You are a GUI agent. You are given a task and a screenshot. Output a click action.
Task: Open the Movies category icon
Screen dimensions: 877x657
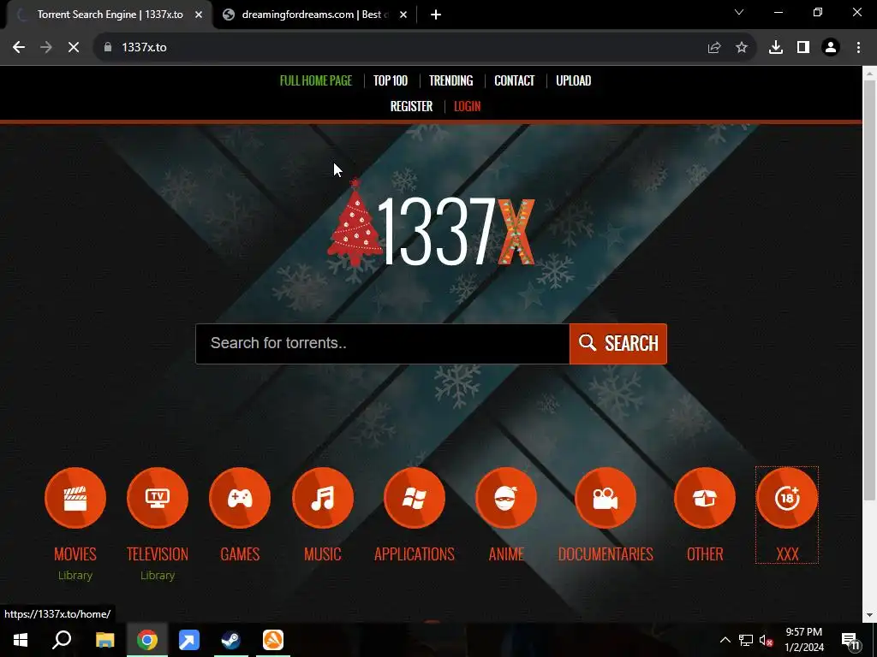(75, 498)
